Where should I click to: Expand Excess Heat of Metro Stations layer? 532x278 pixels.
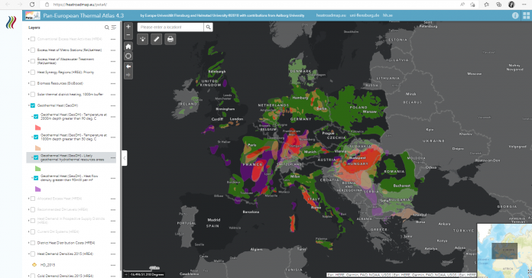pyautogui.click(x=28, y=50)
